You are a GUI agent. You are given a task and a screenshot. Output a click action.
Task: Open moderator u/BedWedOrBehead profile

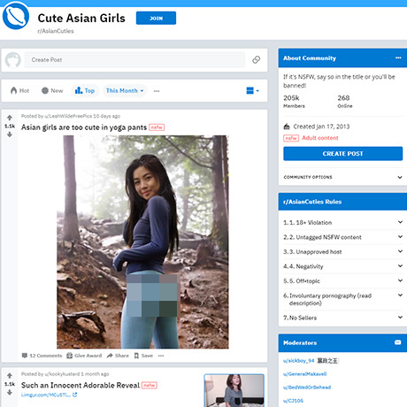(307, 388)
